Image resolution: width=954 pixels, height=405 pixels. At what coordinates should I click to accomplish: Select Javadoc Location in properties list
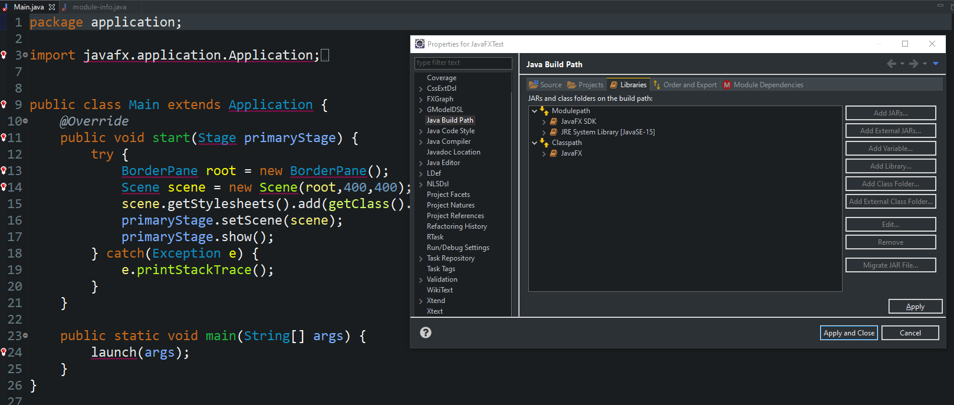[453, 152]
